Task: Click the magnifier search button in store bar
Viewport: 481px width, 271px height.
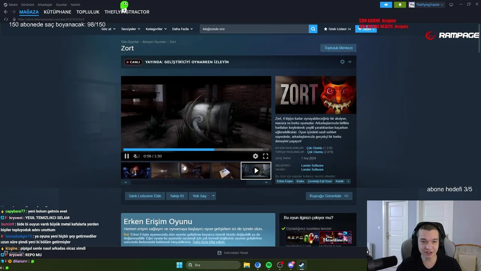Action: (313, 29)
